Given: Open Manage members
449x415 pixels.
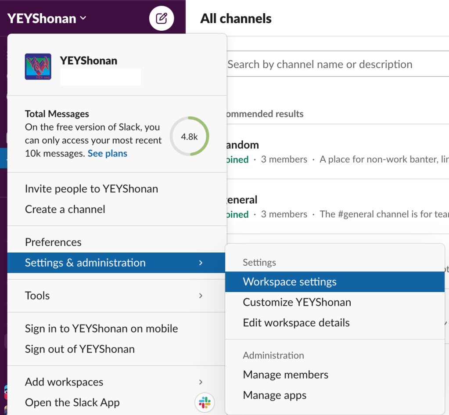Looking at the screenshot, I should click(x=285, y=375).
